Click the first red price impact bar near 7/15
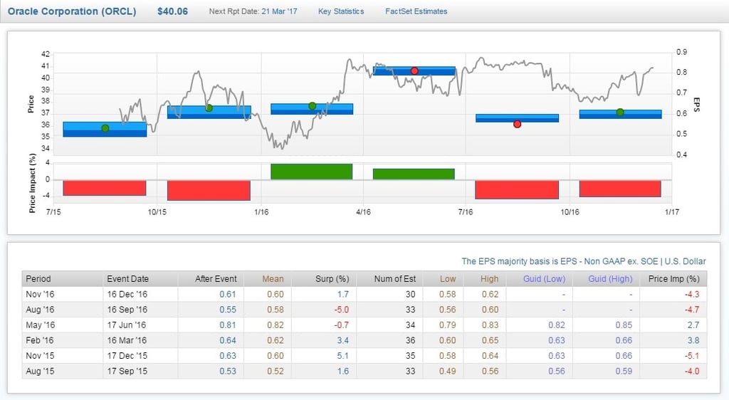Screen dimensions: 729x400 click(105, 188)
